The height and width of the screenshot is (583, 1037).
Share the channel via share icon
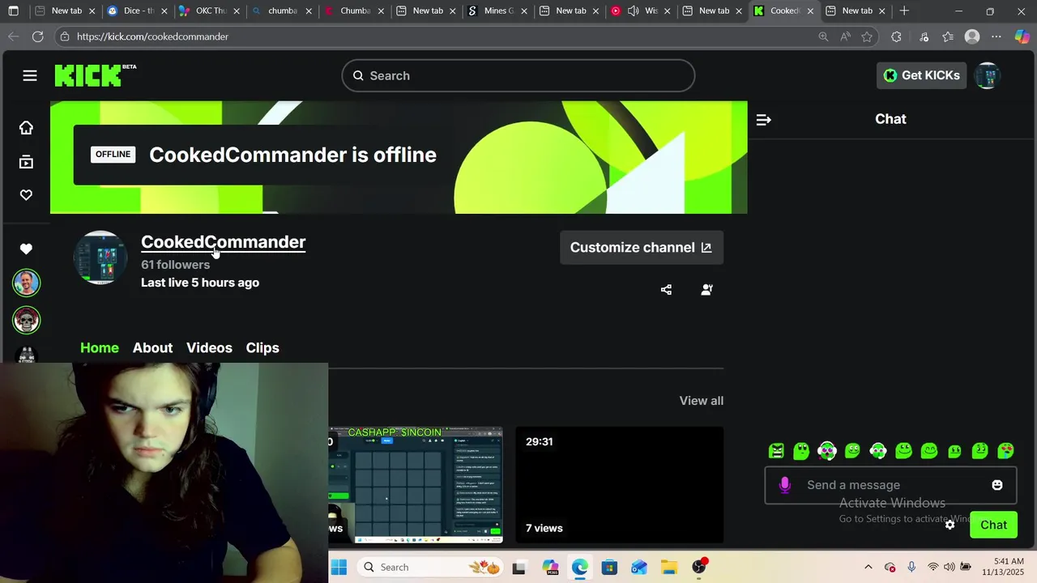(x=666, y=290)
